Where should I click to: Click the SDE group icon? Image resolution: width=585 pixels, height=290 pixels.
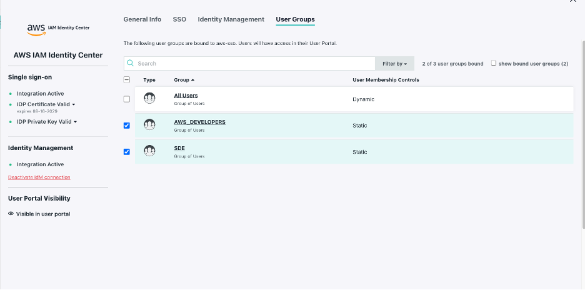[x=149, y=151]
